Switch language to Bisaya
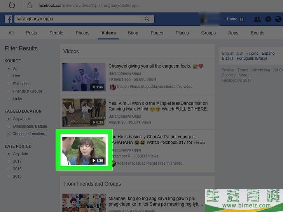 (x=227, y=58)
